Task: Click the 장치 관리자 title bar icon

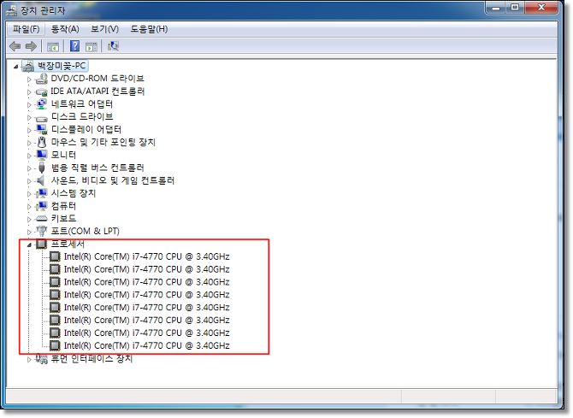Action: coord(12,10)
